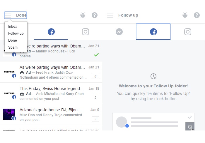Select the Instagram icon in Follow up panel
Screen dimensions: 205x143
pyautogui.click(x=188, y=32)
